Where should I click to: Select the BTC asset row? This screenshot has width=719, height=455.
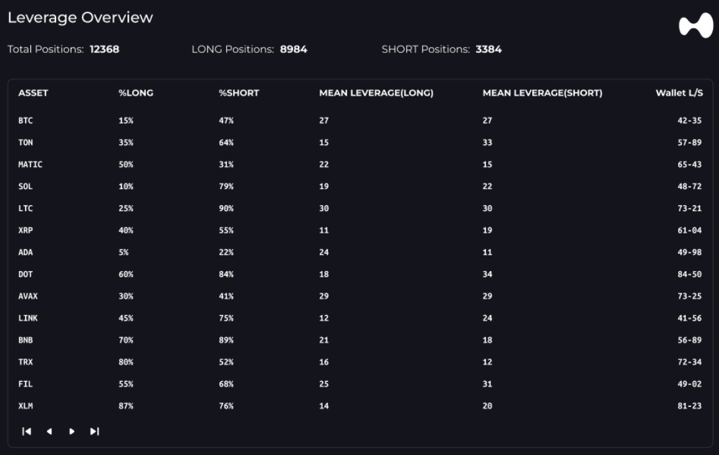(x=26, y=121)
